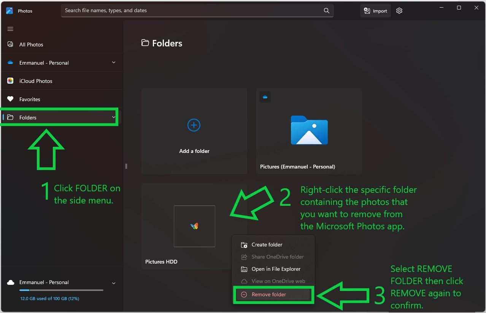Click the Folders sidebar folder icon
This screenshot has width=486, height=313.
click(11, 117)
